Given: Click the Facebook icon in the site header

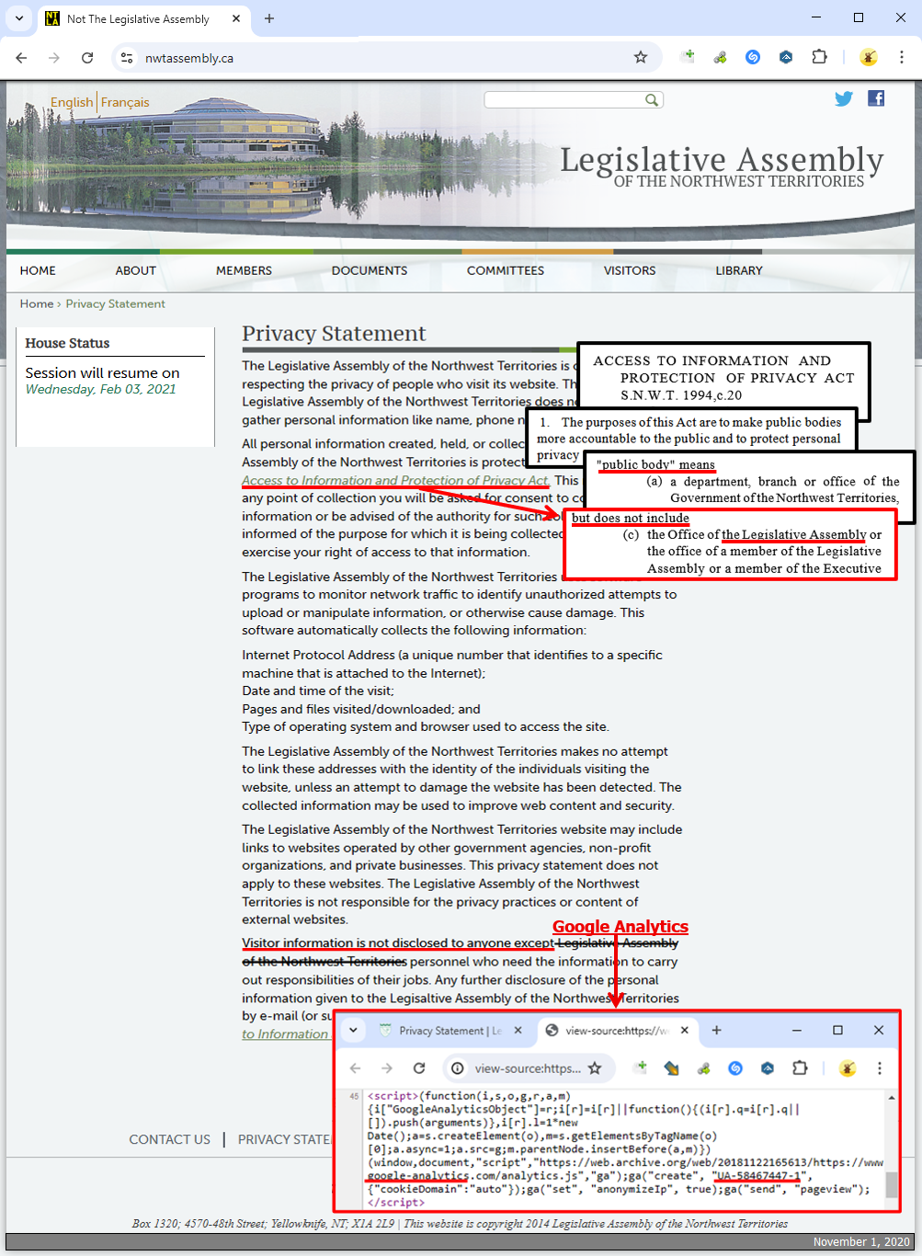Looking at the screenshot, I should coord(876,98).
